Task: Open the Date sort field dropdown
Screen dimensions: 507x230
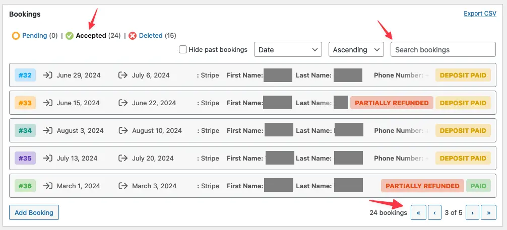Action: pos(288,50)
